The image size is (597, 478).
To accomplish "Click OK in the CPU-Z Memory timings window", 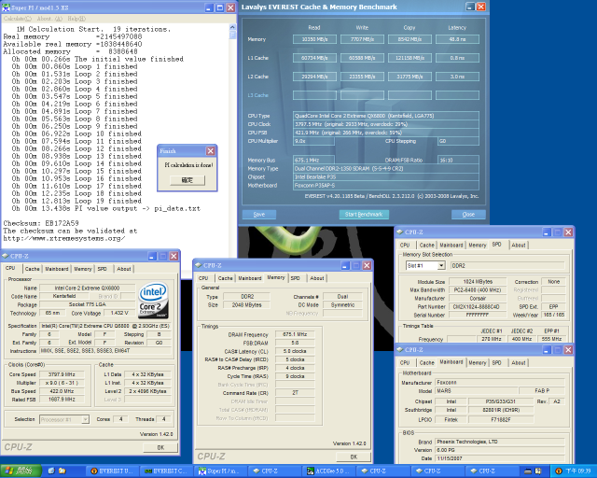I will click(x=354, y=457).
